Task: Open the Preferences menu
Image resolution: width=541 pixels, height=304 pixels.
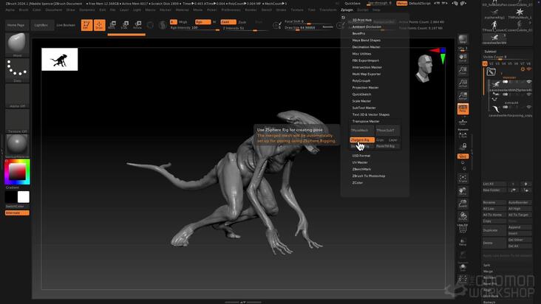Action: pos(231,10)
